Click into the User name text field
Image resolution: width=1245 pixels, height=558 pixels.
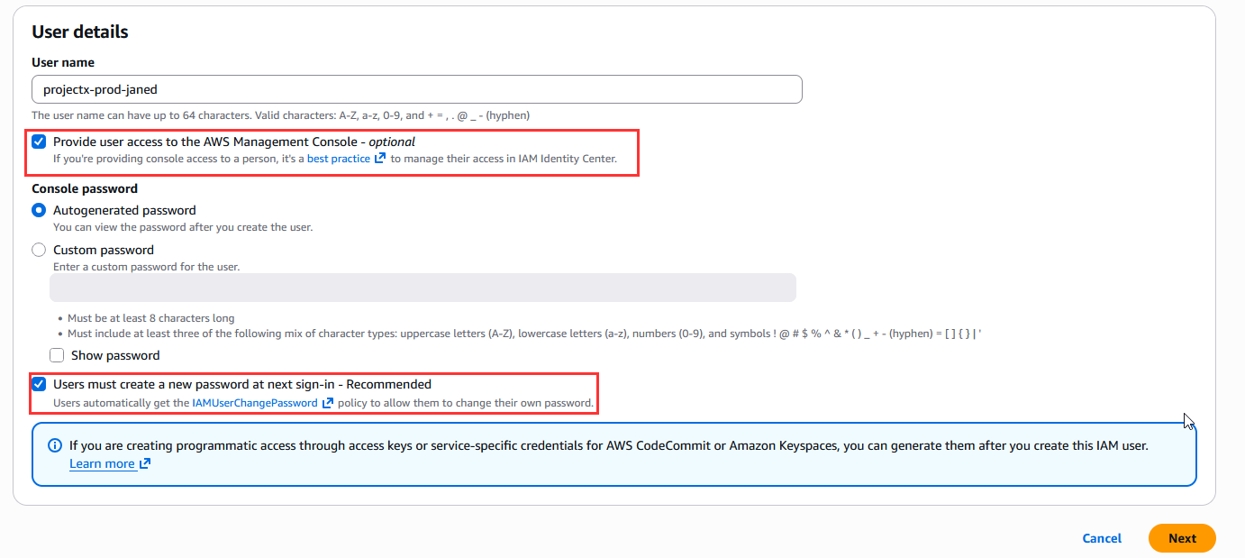(416, 89)
